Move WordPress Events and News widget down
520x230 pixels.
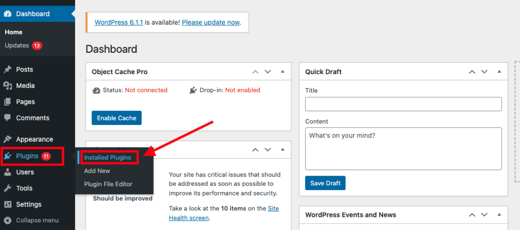484,215
